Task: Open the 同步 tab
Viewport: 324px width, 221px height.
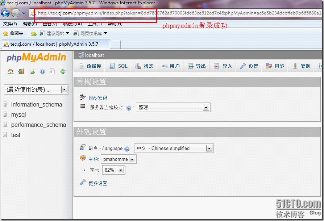Action: [275, 66]
